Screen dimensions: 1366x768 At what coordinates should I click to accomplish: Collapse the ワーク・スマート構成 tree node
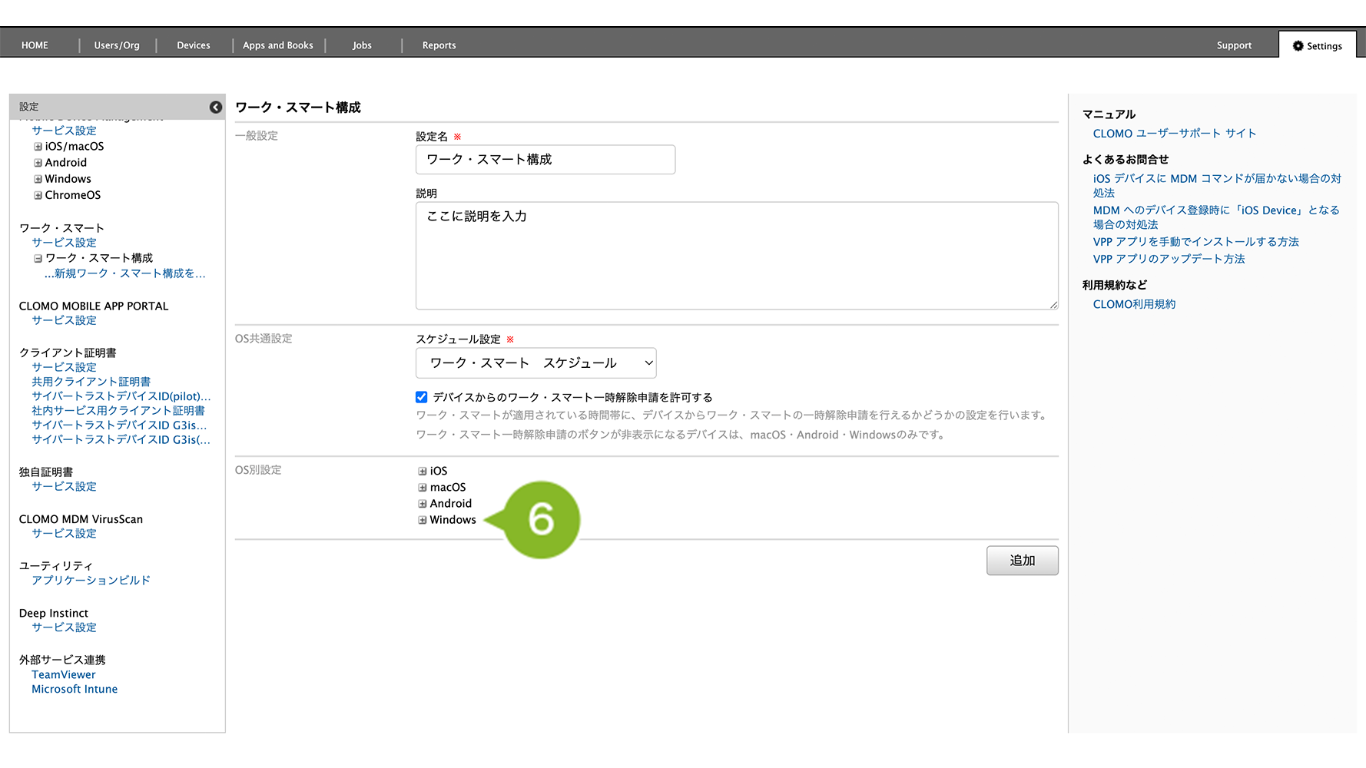[x=38, y=258]
